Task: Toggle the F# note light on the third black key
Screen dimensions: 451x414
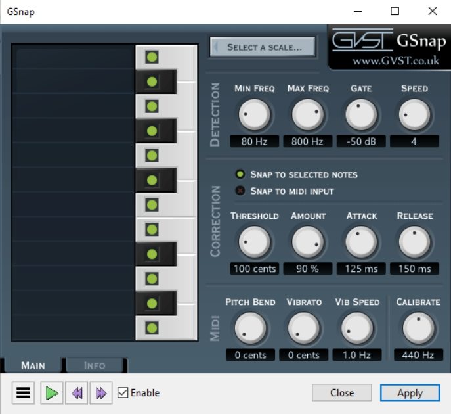Action: coord(152,180)
